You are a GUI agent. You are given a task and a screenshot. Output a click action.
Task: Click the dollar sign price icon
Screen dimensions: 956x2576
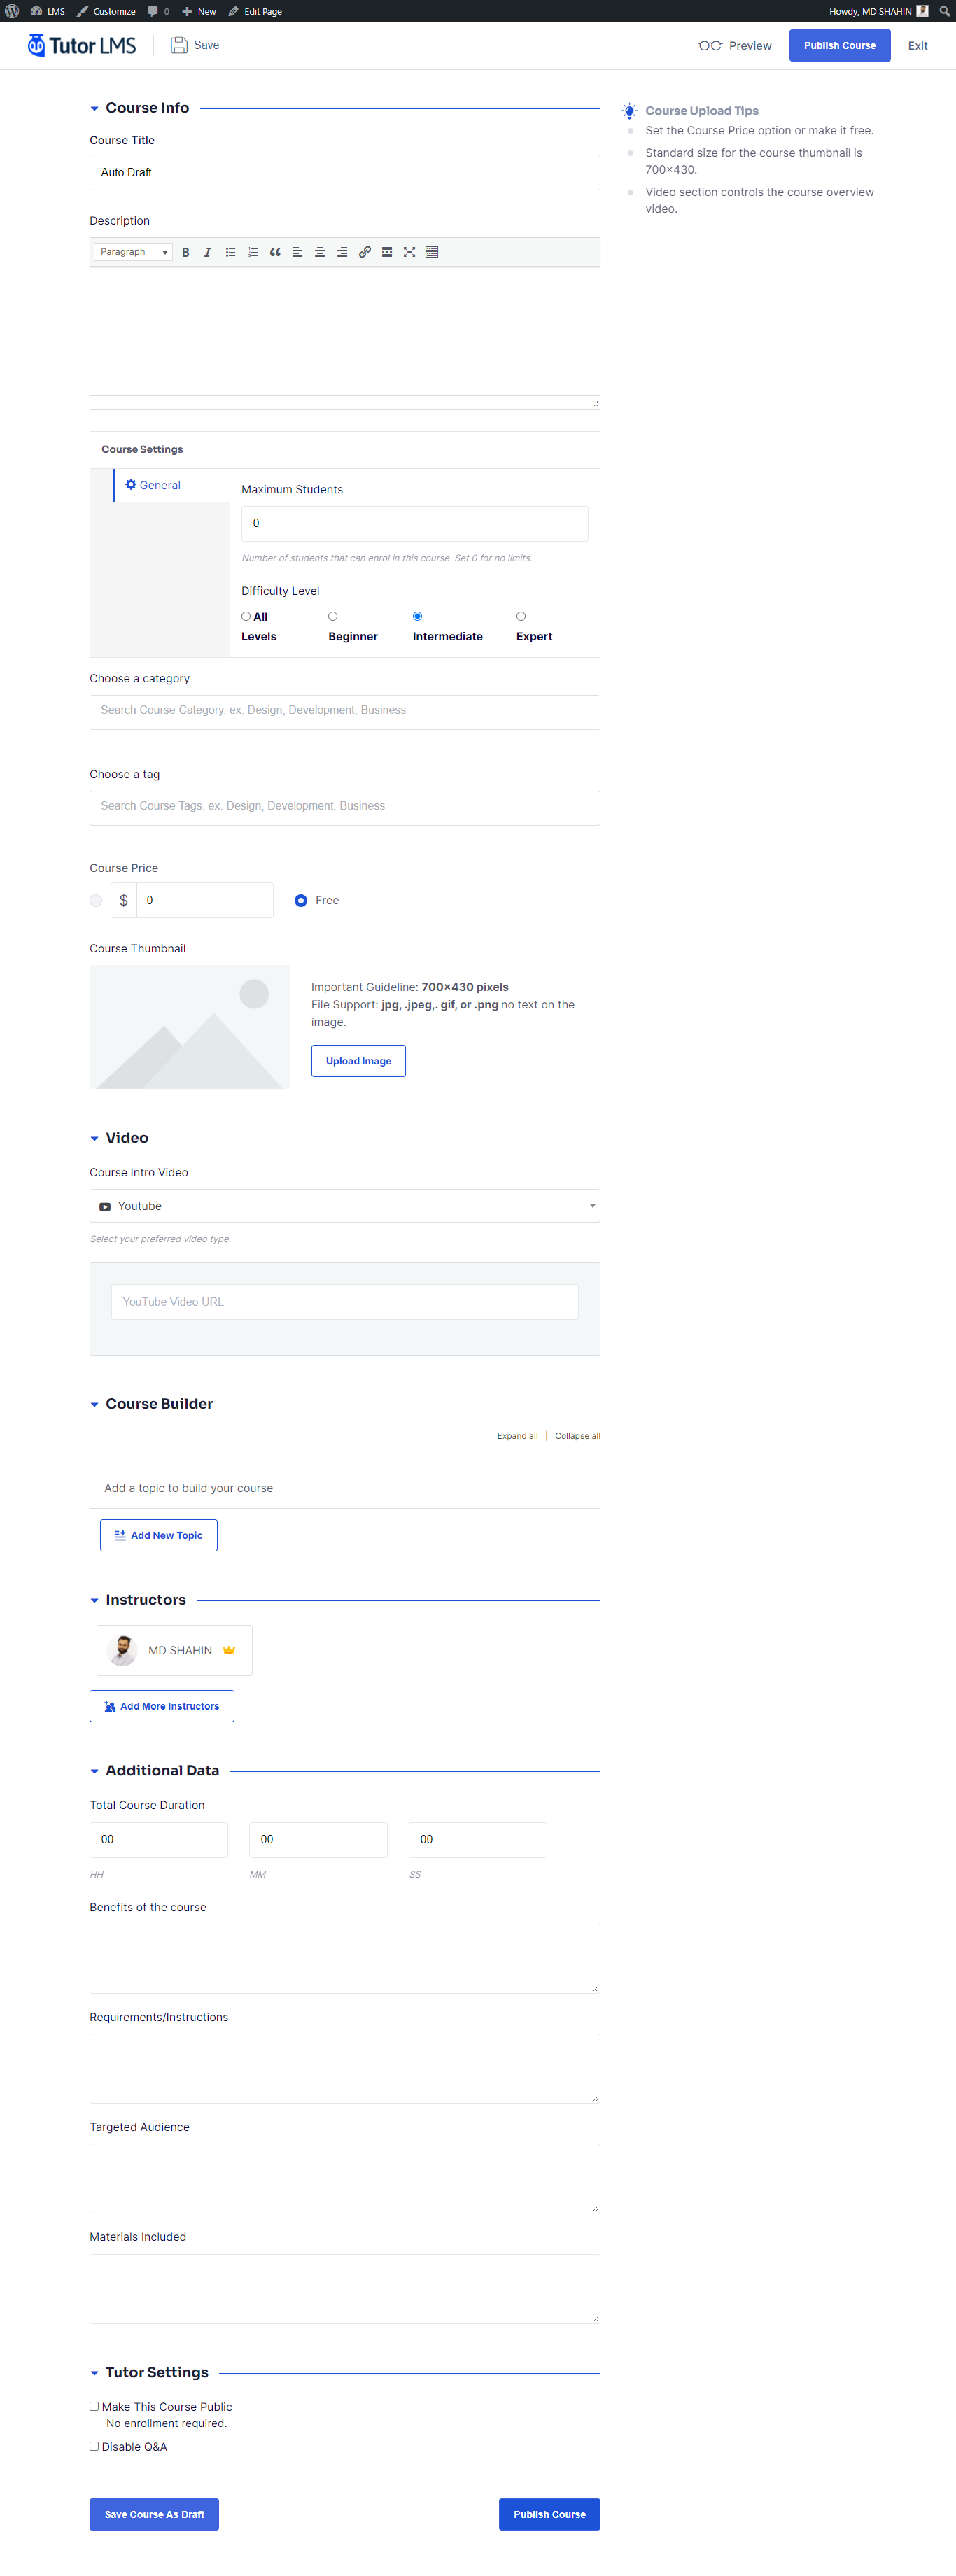pos(124,900)
